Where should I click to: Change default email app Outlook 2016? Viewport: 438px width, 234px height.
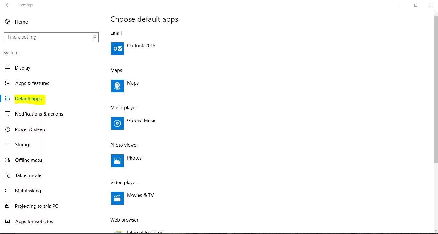click(141, 46)
